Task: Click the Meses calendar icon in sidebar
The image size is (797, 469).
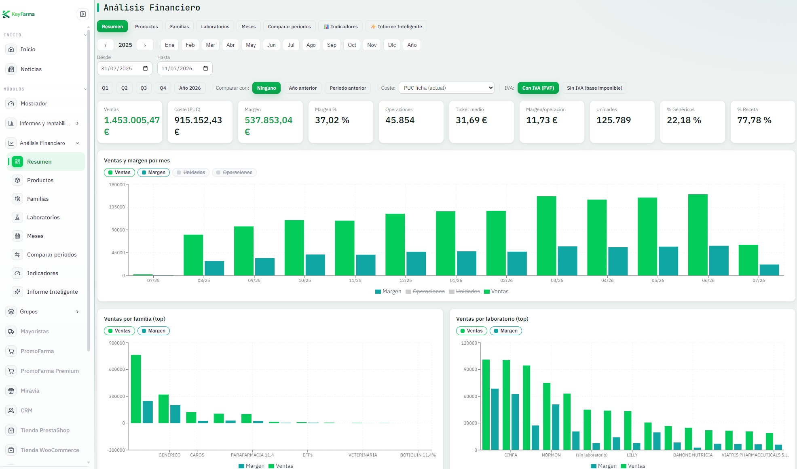Action: [17, 236]
